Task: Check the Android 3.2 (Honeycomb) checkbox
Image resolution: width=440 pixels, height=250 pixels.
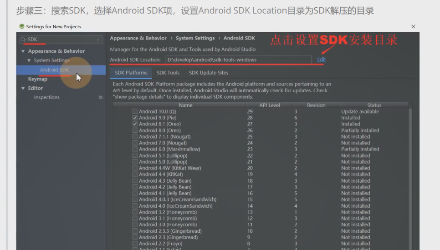Action: pyautogui.click(x=135, y=212)
